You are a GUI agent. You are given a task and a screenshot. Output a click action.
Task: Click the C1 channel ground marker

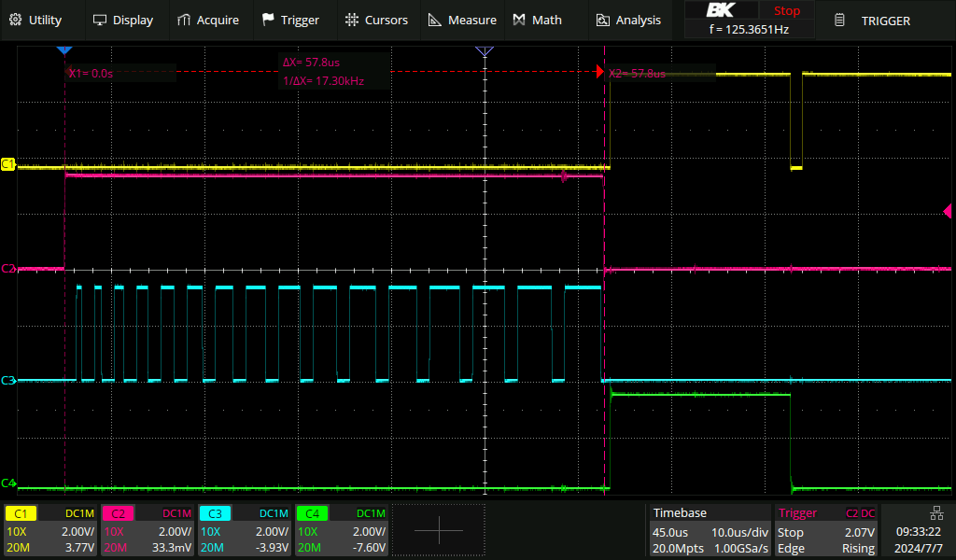pos(7,164)
